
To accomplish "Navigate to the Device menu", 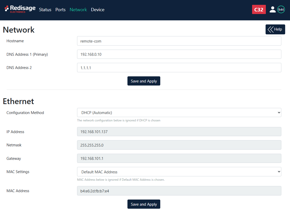I will pyautogui.click(x=98, y=10).
